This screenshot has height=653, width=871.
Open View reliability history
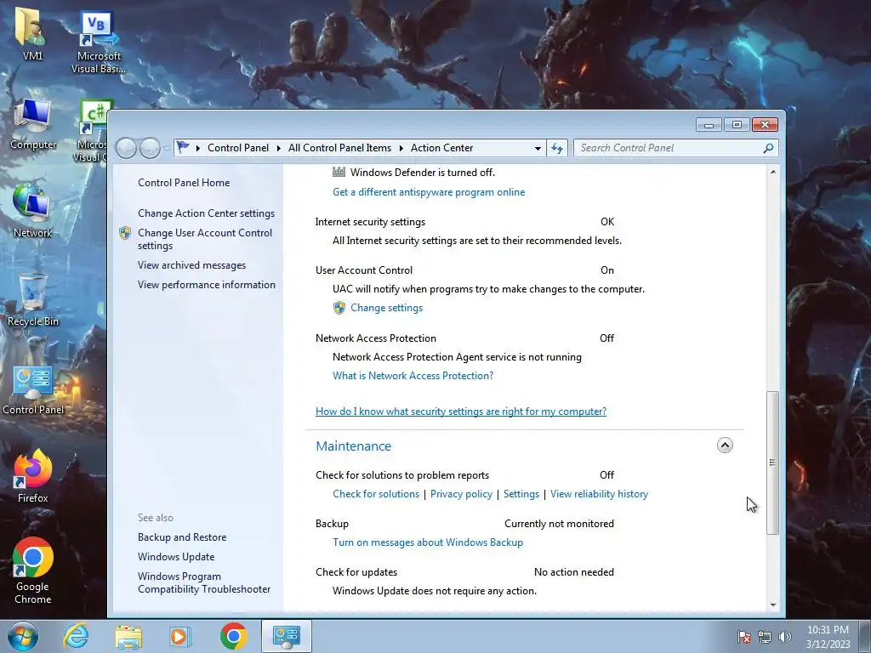coord(599,494)
